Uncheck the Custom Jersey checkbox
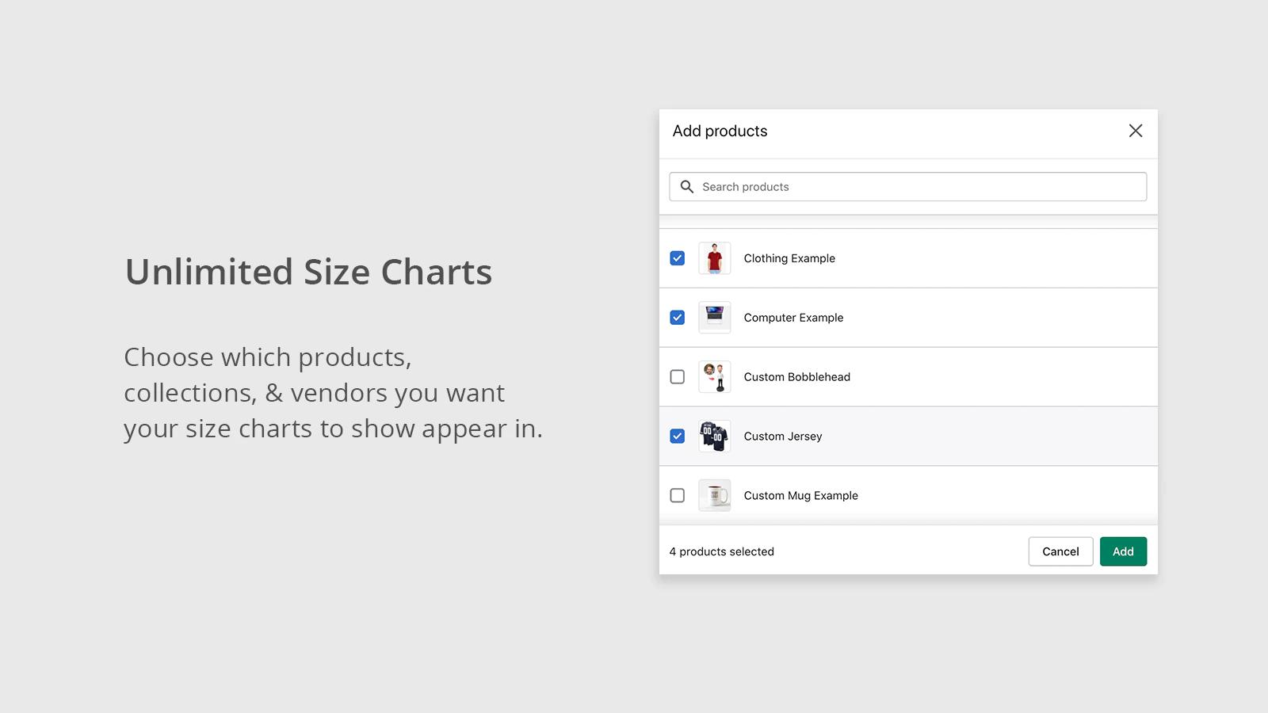The image size is (1268, 713). tap(678, 437)
